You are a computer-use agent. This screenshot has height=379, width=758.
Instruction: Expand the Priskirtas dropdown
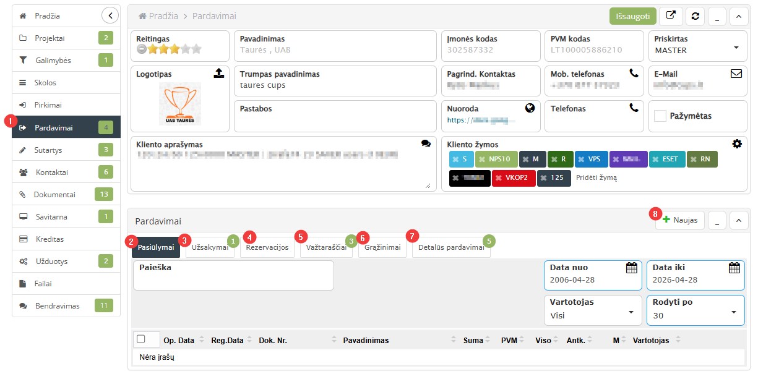736,48
